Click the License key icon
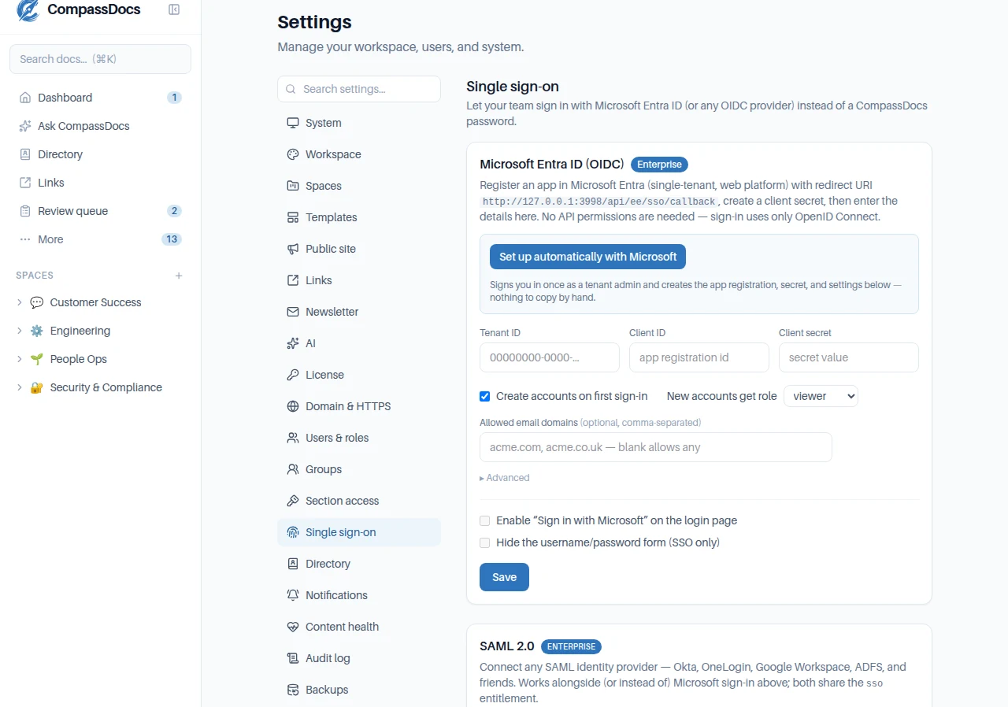The height and width of the screenshot is (707, 1008). [293, 375]
